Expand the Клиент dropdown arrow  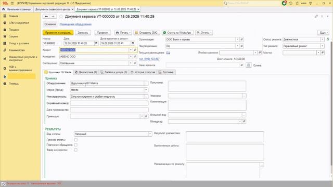click(131, 50)
